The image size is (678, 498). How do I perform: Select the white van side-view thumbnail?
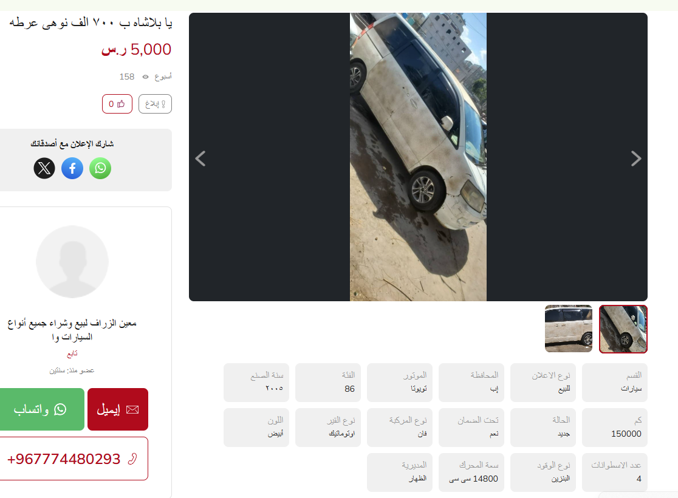click(569, 329)
